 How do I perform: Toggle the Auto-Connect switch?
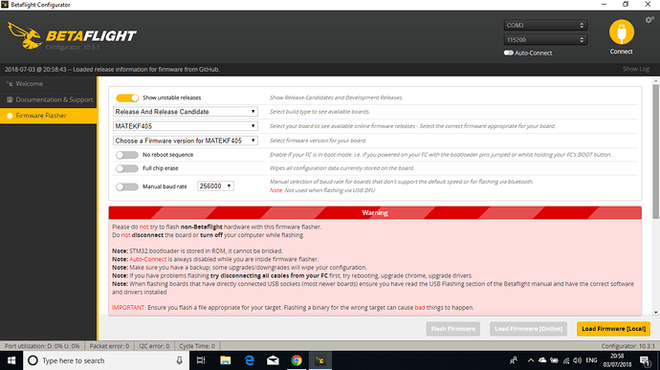(509, 53)
